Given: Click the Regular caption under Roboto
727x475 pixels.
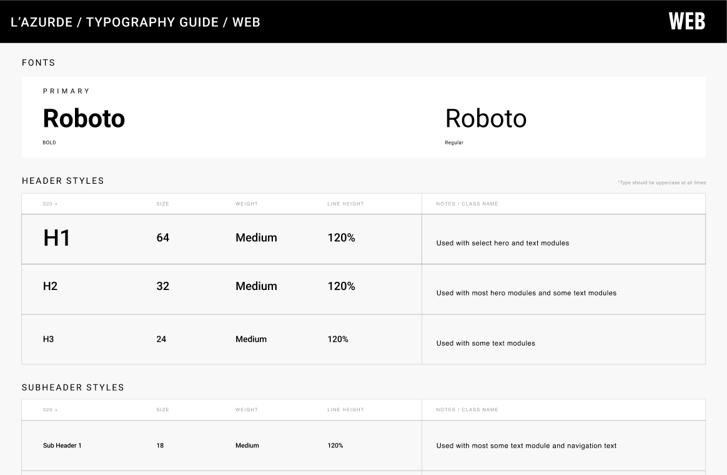Looking at the screenshot, I should (x=454, y=142).
